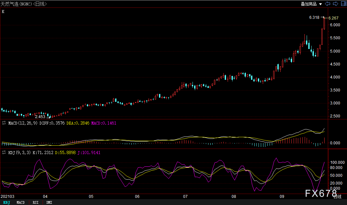Click the 6.267 current price on the axis
Viewport: 347px width, 205px height.
(333, 18)
